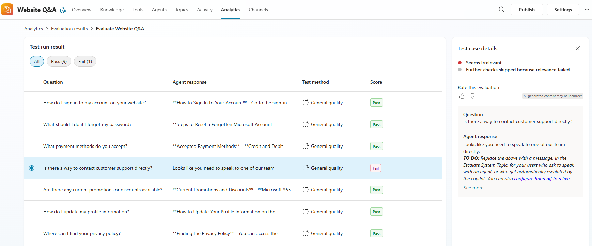Expand agent response with See more

tap(473, 188)
